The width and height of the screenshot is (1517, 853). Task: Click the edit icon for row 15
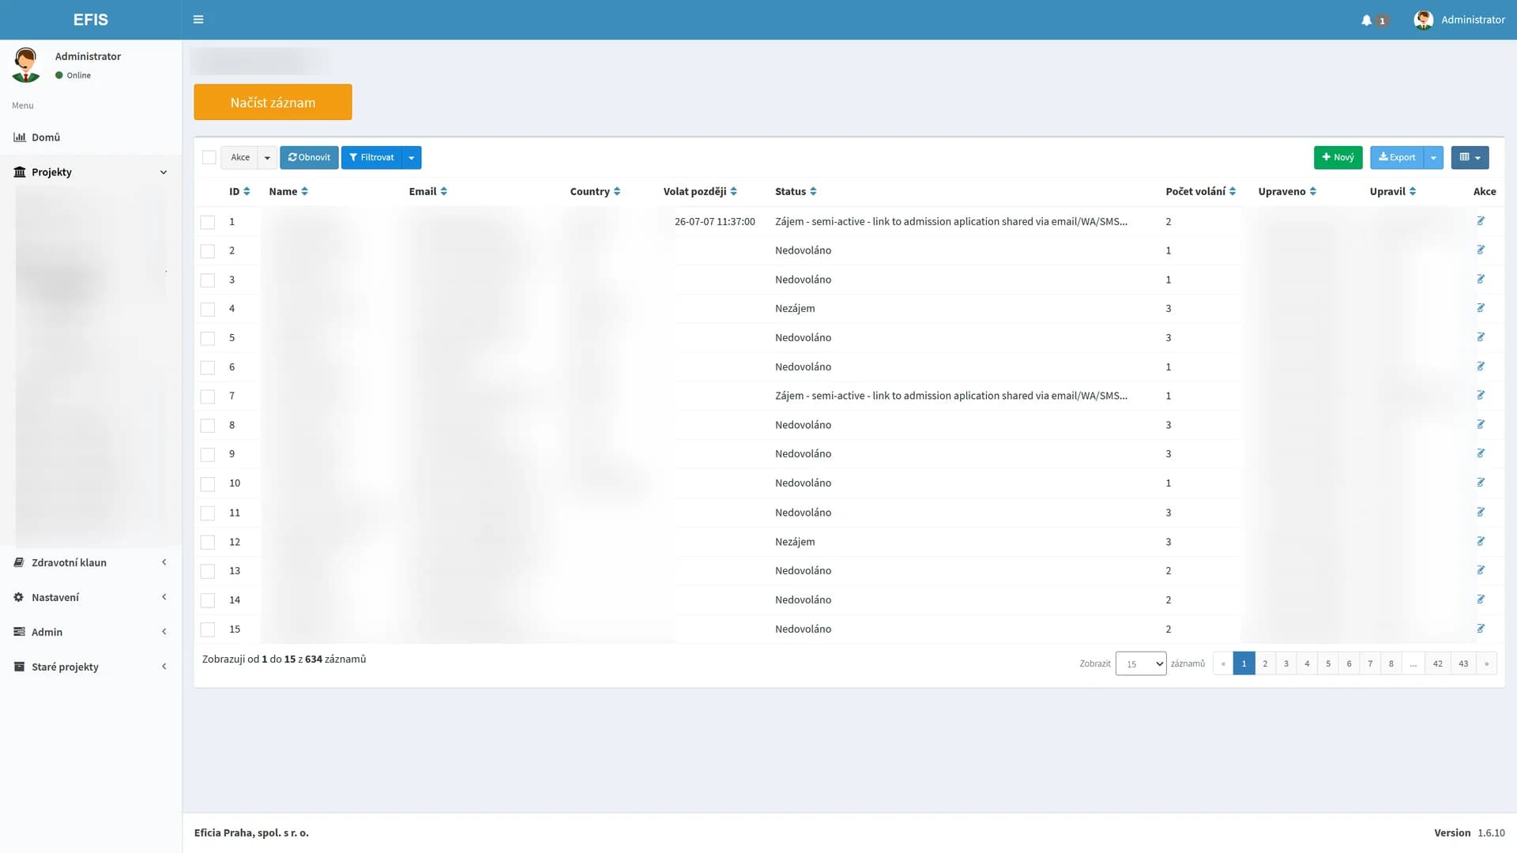pyautogui.click(x=1481, y=629)
